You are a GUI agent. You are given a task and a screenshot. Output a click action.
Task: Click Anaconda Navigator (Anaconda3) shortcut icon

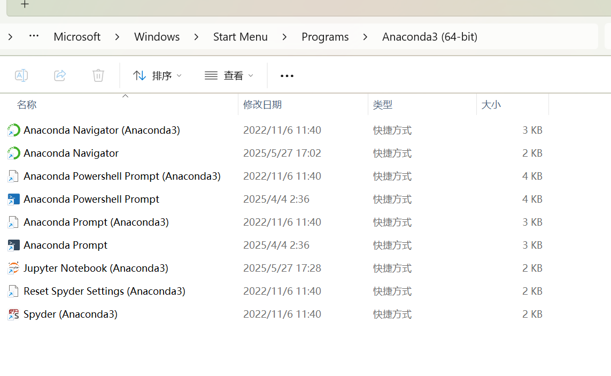[13, 130]
